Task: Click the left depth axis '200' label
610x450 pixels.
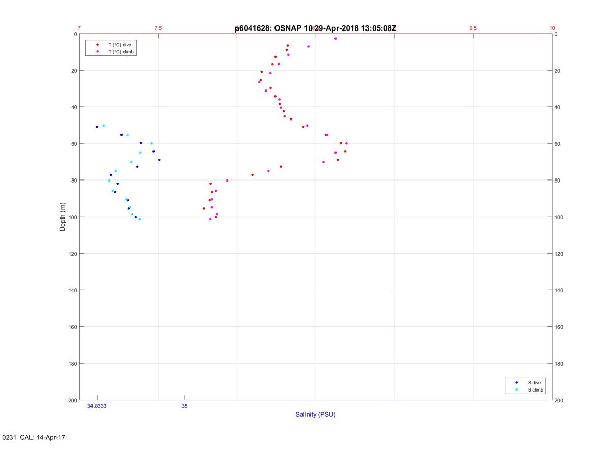Action: pyautogui.click(x=72, y=400)
